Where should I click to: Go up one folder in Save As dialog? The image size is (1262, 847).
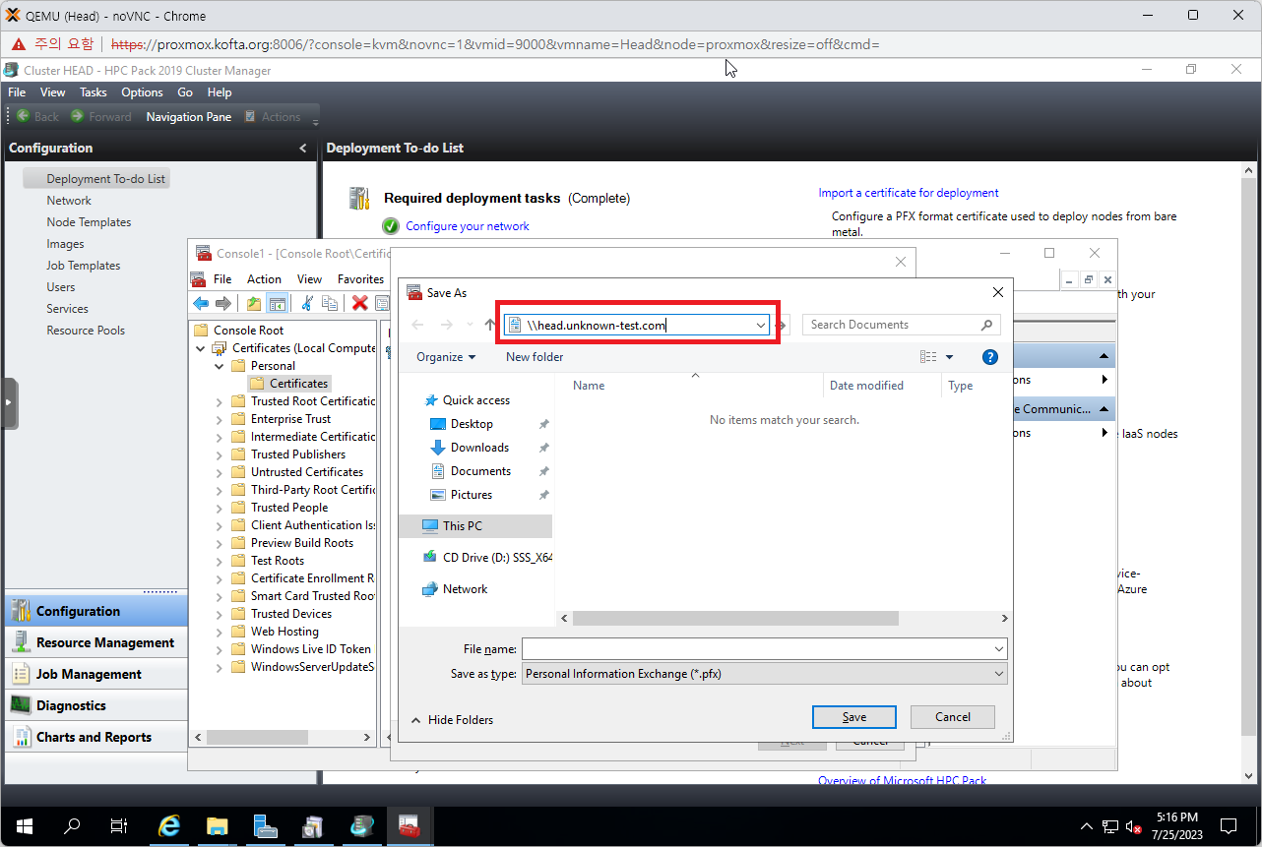click(490, 325)
